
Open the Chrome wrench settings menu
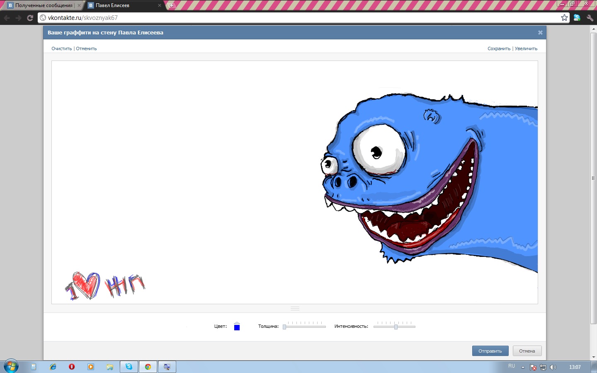tap(590, 18)
